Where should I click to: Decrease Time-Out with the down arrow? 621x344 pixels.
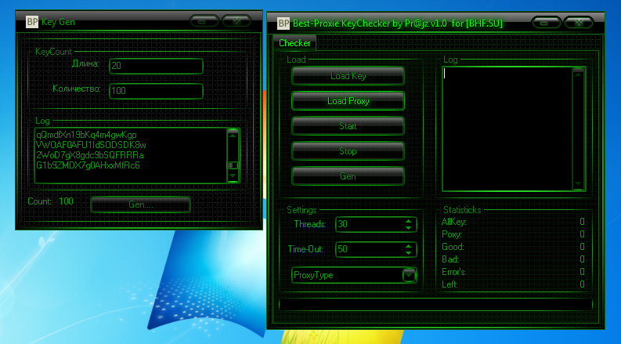(408, 253)
